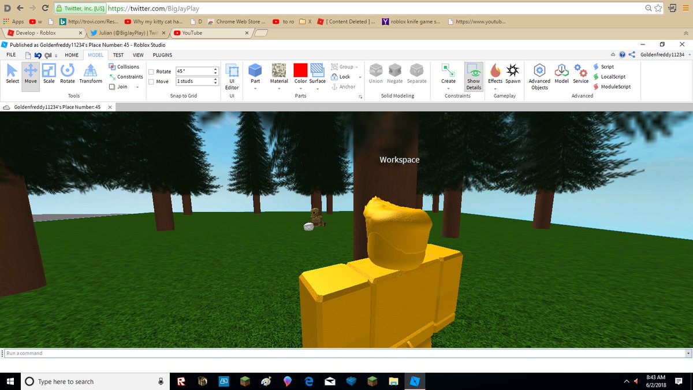Switch to the PLUGINS ribbon tab
The height and width of the screenshot is (390, 693).
162,55
